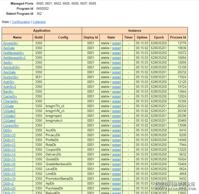Restart the DbSrv16 instance
This screenshot has height=194, width=199.
click(x=116, y=164)
